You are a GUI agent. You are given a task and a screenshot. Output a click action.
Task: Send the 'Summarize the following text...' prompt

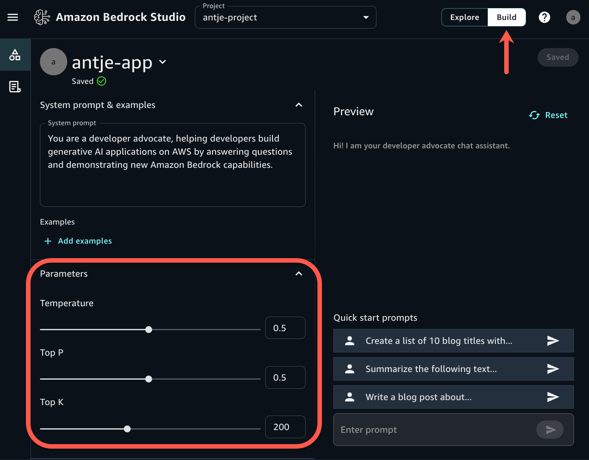coord(553,369)
